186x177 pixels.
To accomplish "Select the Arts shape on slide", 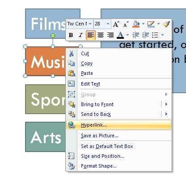I will (46, 137).
